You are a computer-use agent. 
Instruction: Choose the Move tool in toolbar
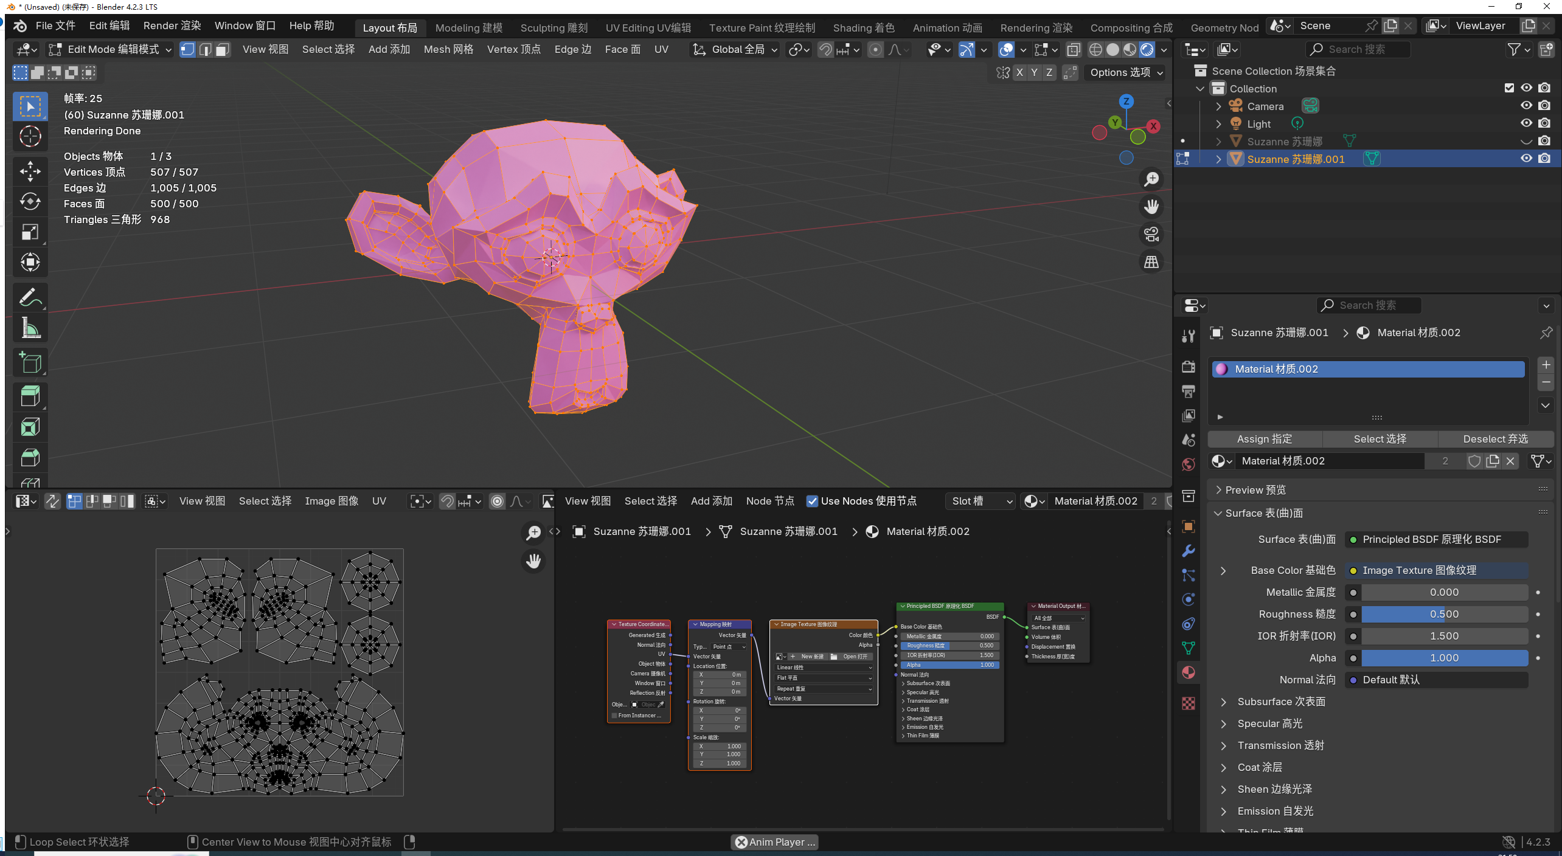(x=30, y=171)
